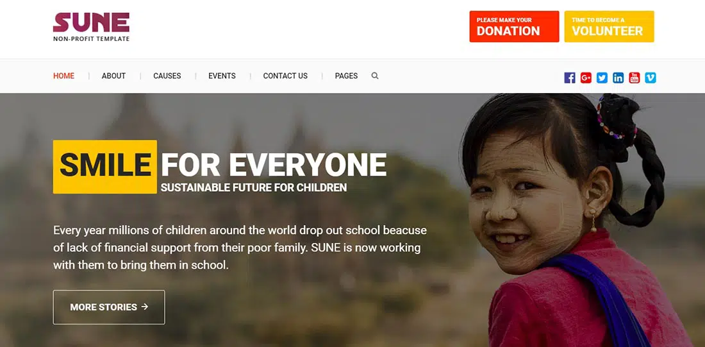The width and height of the screenshot is (705, 347).
Task: Click the yellow Volunteer button
Action: coord(610,26)
